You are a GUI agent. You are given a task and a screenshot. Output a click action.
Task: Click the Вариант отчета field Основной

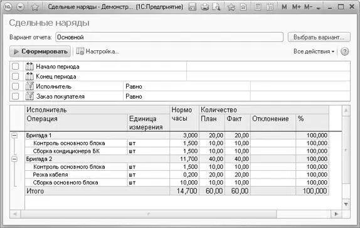point(169,37)
